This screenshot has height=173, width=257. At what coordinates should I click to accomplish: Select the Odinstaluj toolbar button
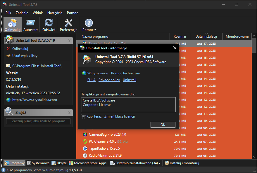tap(13, 25)
